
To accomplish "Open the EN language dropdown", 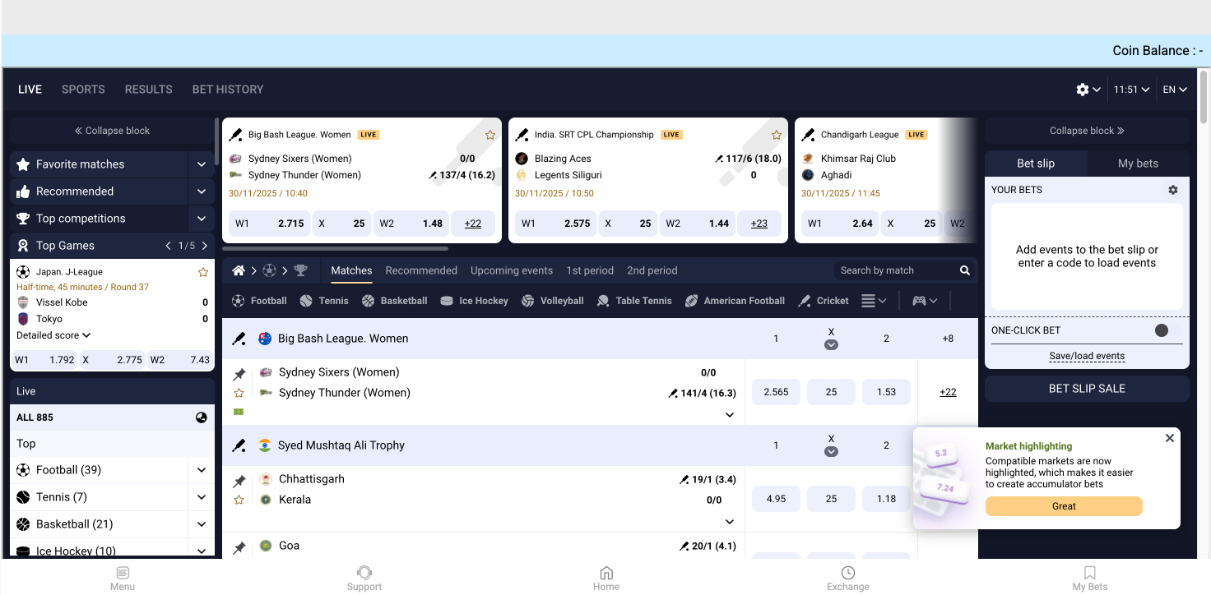I will click(1176, 89).
